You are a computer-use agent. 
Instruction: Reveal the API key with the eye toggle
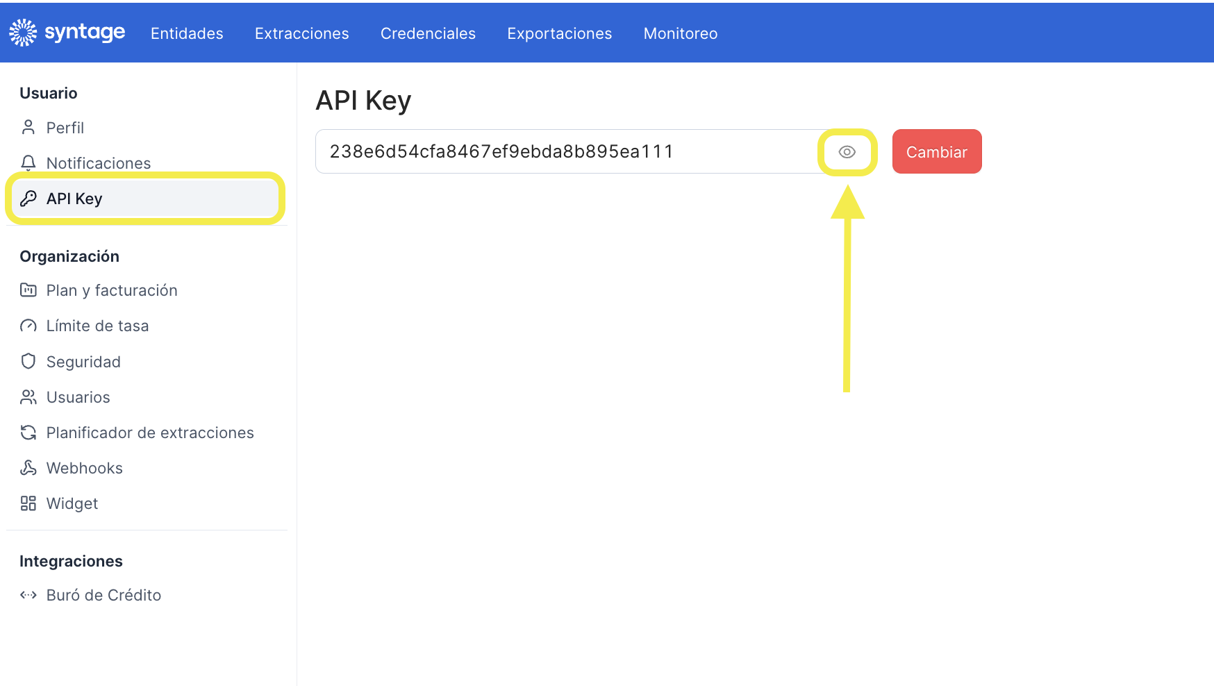pyautogui.click(x=847, y=151)
